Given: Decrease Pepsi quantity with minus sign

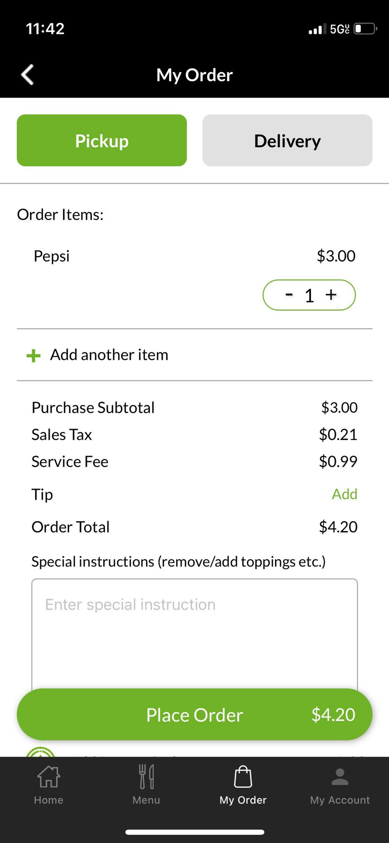Looking at the screenshot, I should click(289, 295).
